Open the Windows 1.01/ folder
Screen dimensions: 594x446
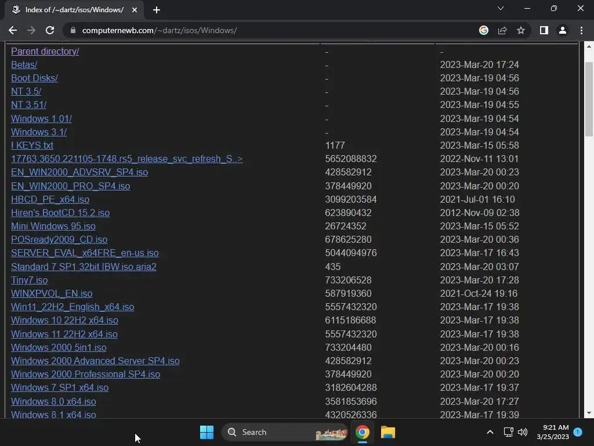42,118
